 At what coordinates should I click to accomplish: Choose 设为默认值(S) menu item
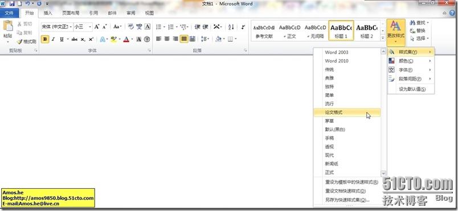pyautogui.click(x=411, y=89)
